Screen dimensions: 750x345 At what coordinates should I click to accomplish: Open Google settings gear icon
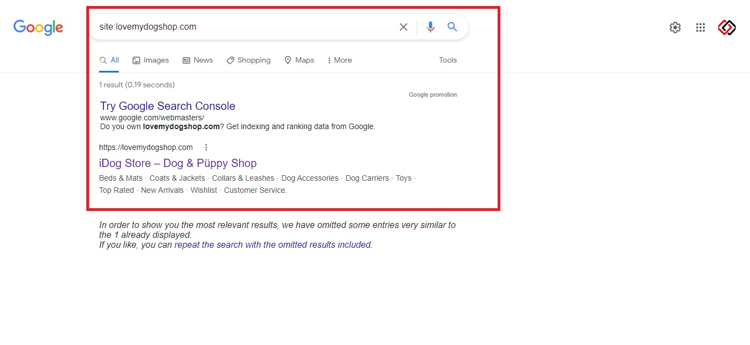[x=675, y=27]
